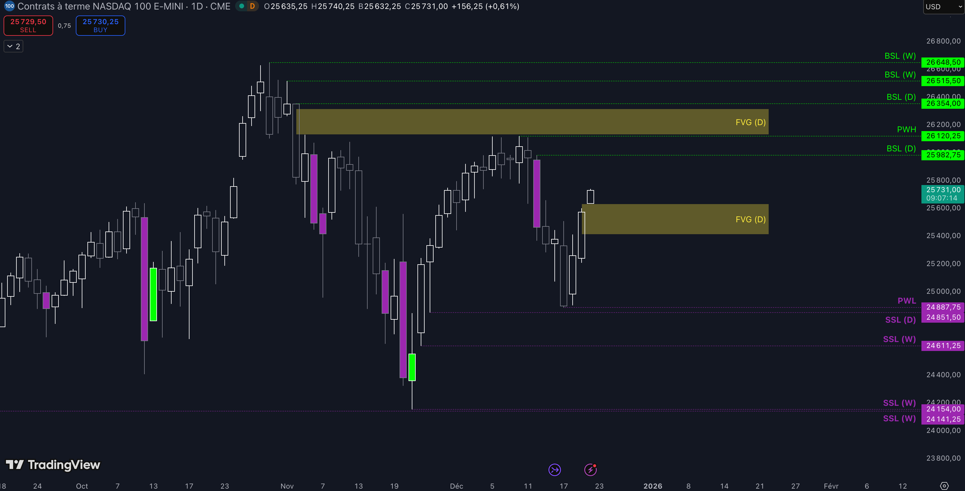Expand the collapsed indicators legend showing 2
965x491 pixels.
[13, 46]
